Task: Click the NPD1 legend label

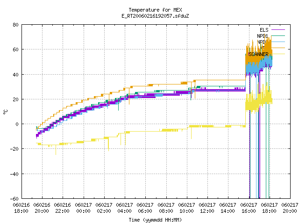Action: tap(263, 36)
